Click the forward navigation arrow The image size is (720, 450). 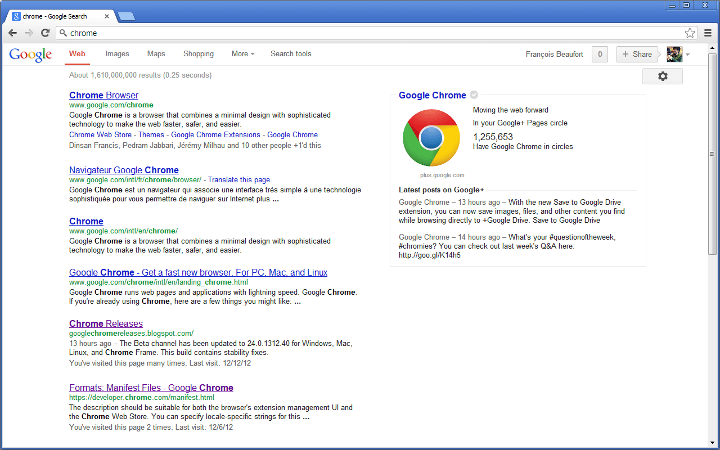29,33
